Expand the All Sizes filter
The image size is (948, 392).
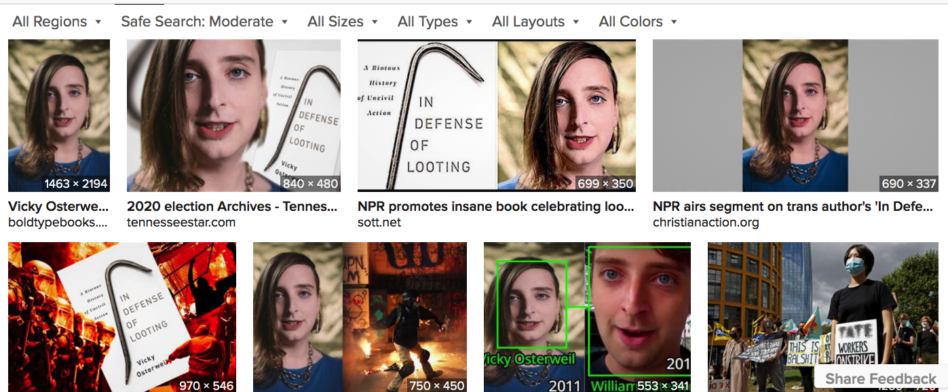(x=343, y=22)
